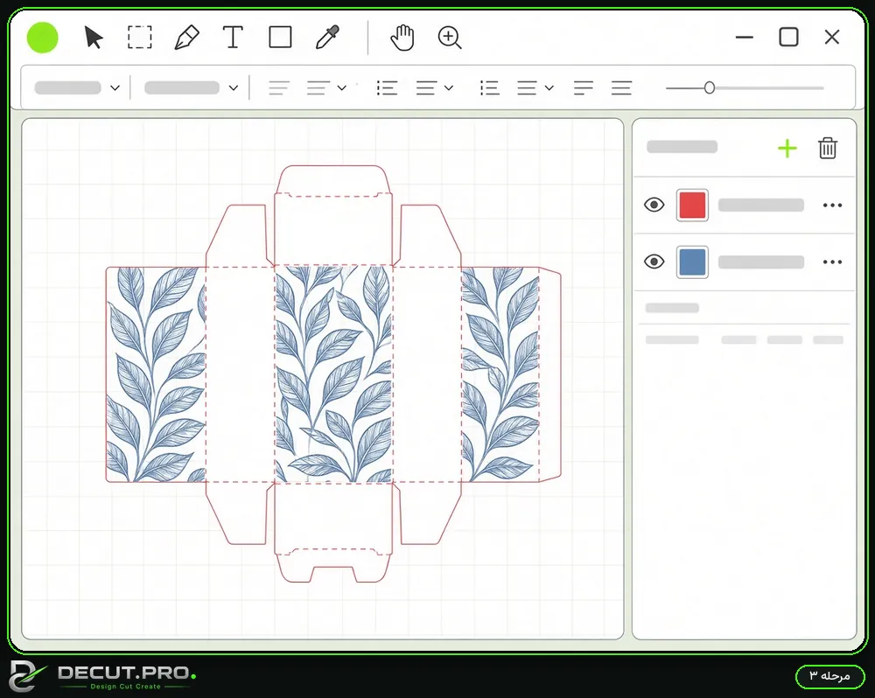Select the arrow selection tool

[94, 38]
